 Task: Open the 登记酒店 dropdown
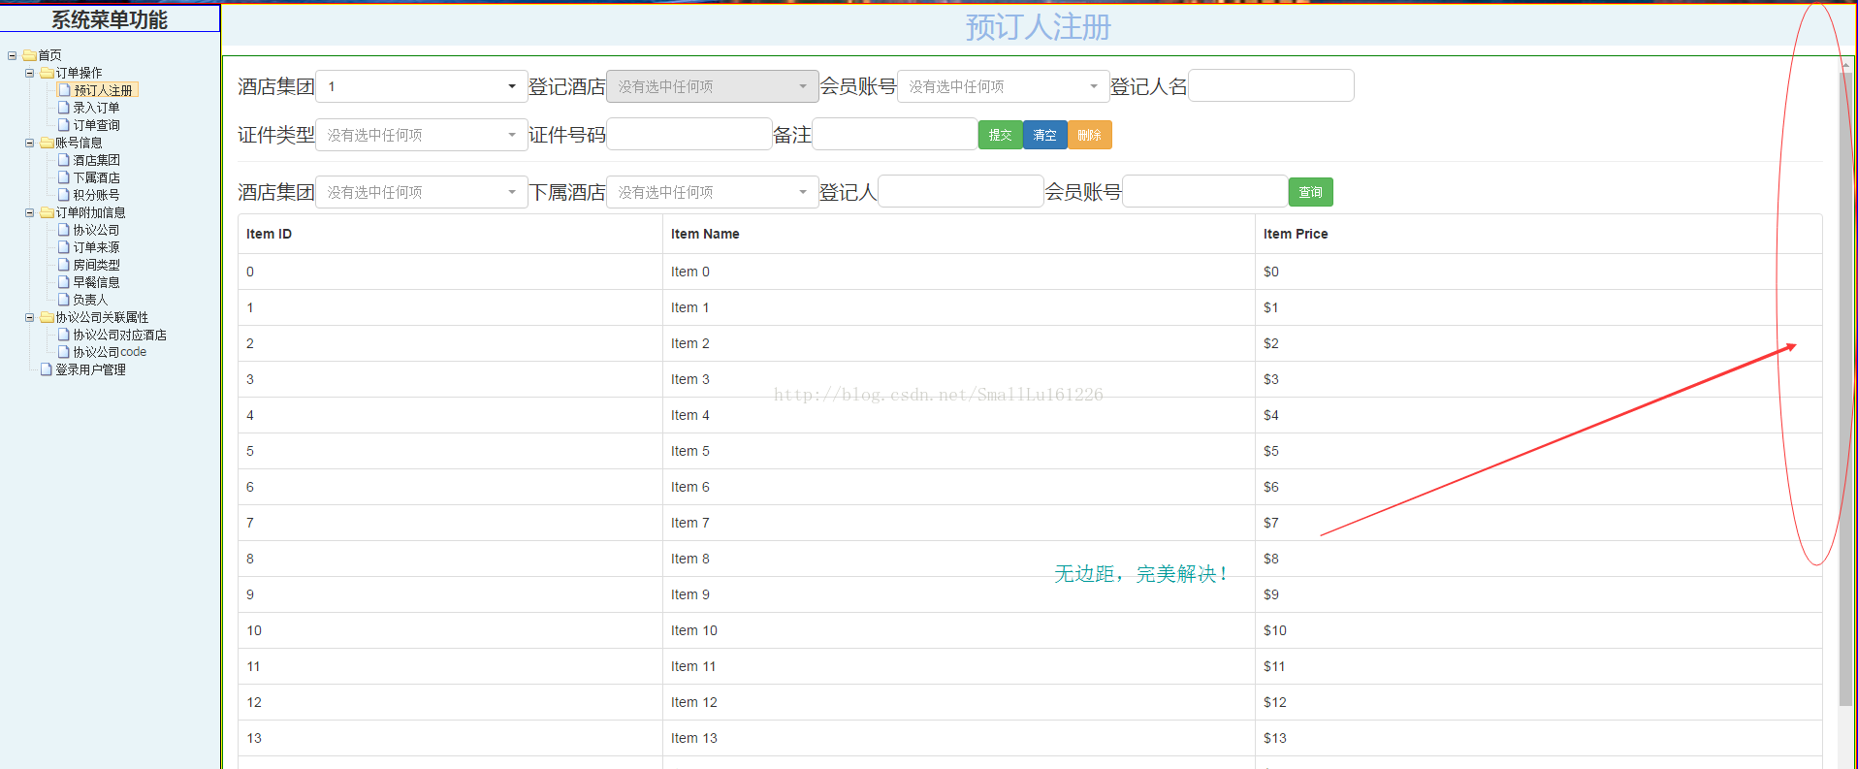(713, 86)
